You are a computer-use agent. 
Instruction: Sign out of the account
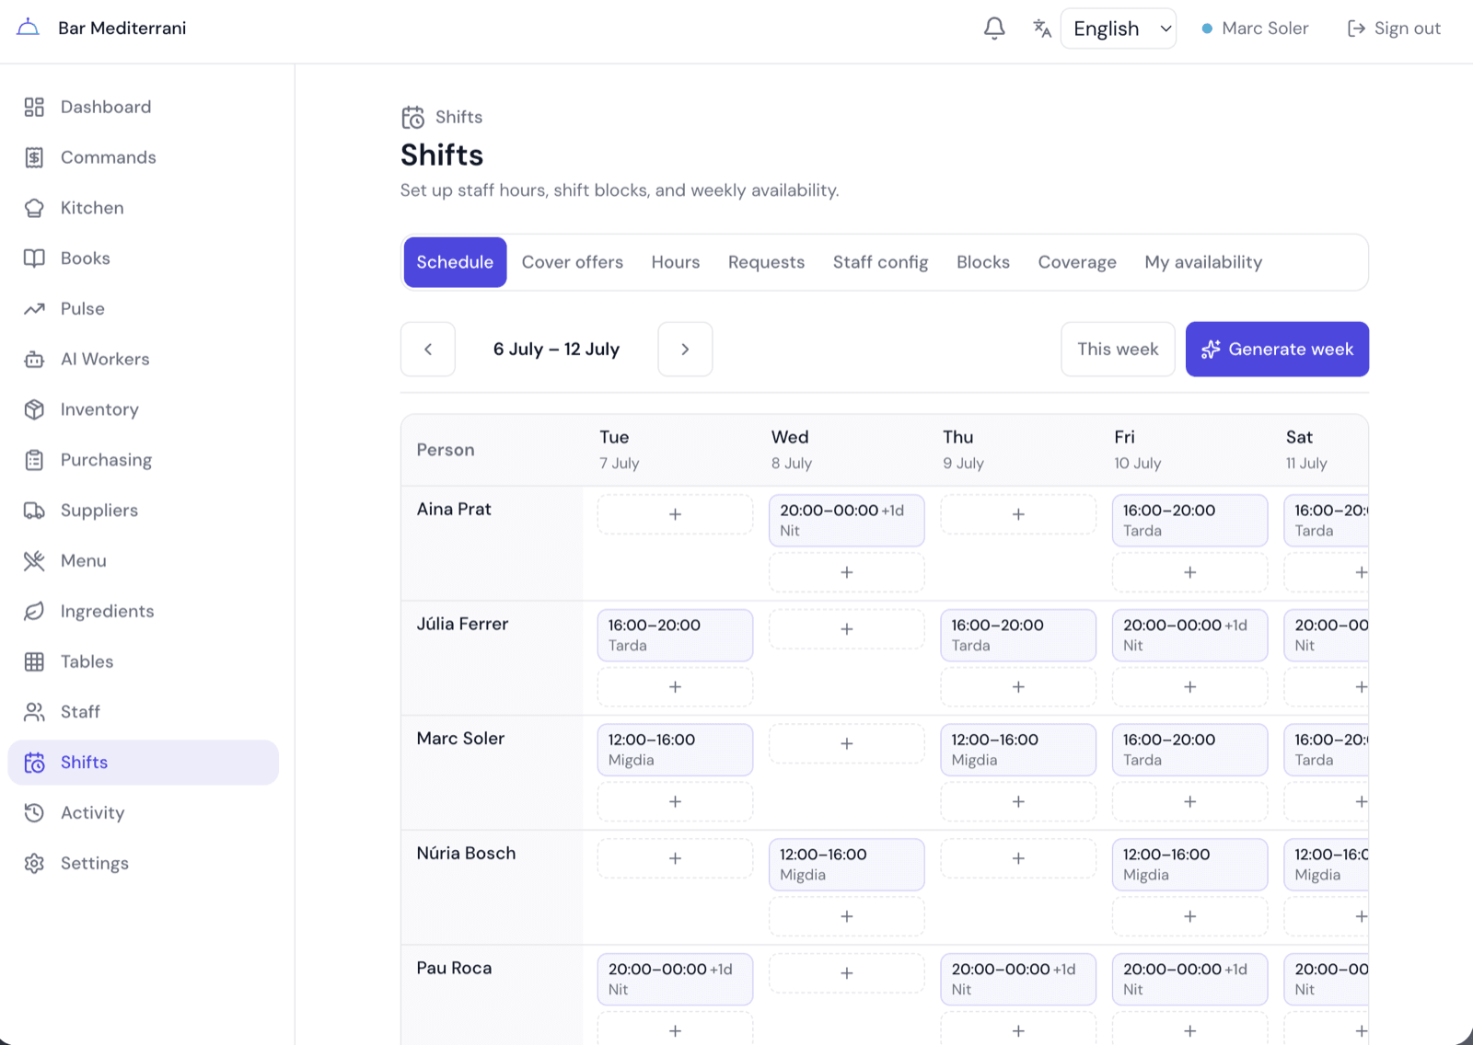[x=1394, y=29]
